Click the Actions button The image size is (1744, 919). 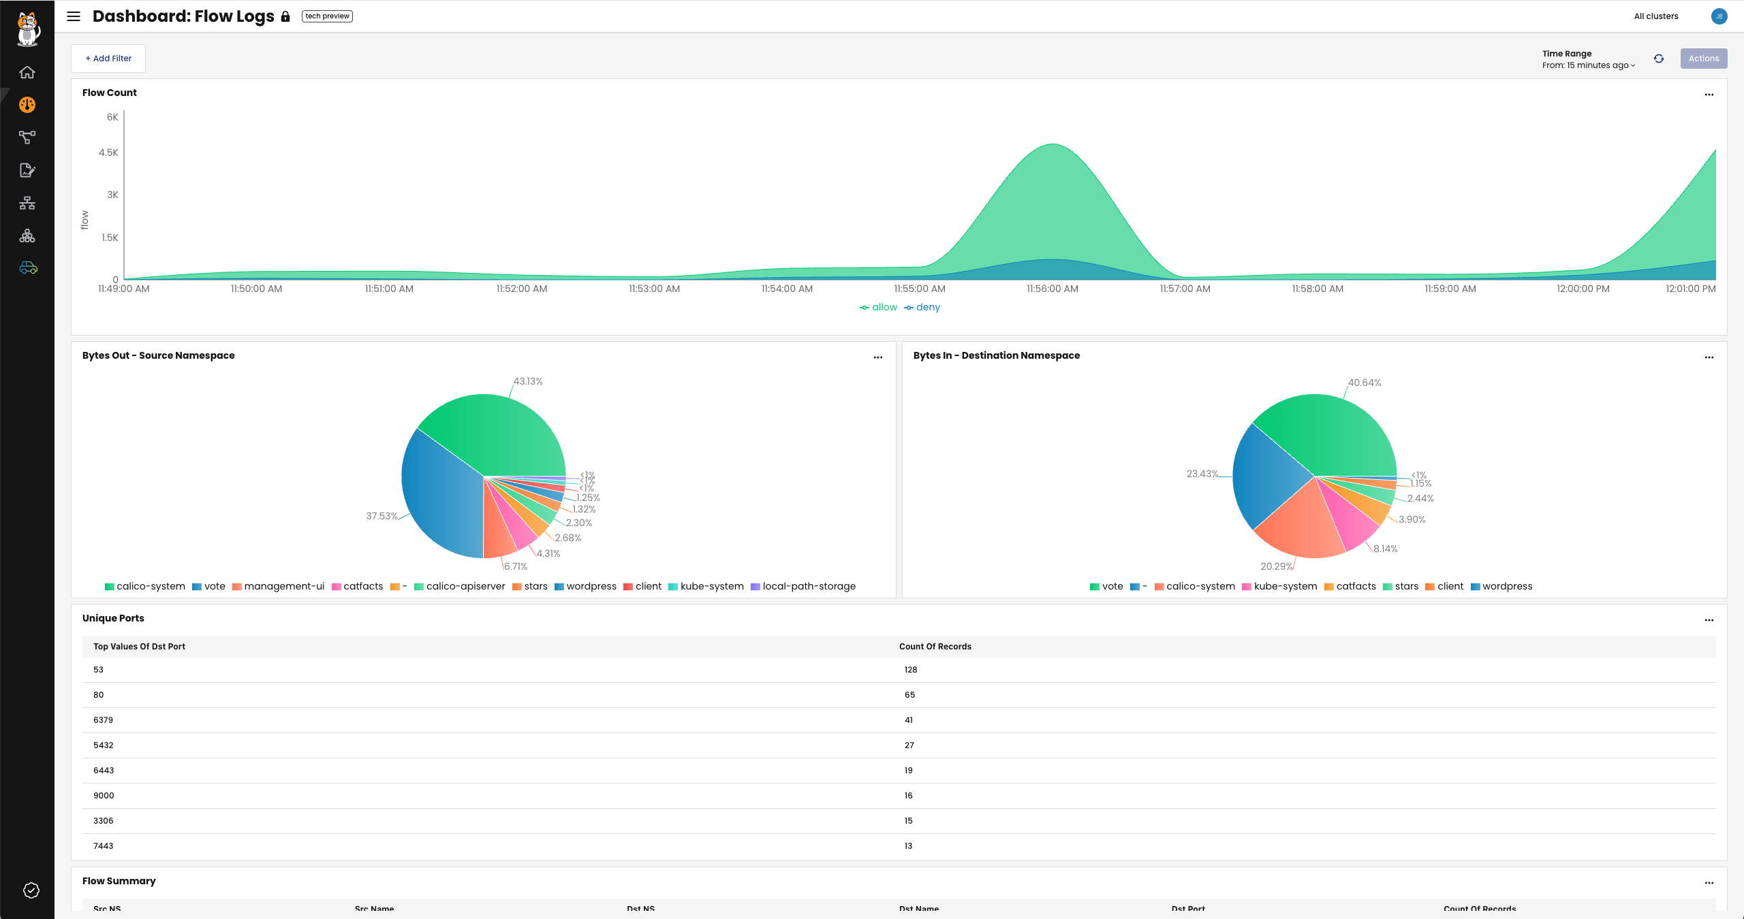click(x=1704, y=59)
